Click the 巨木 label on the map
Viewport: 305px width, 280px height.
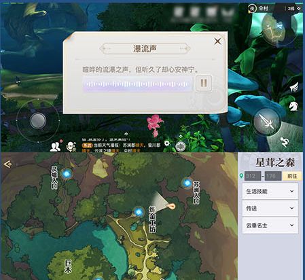pyautogui.click(x=68, y=266)
